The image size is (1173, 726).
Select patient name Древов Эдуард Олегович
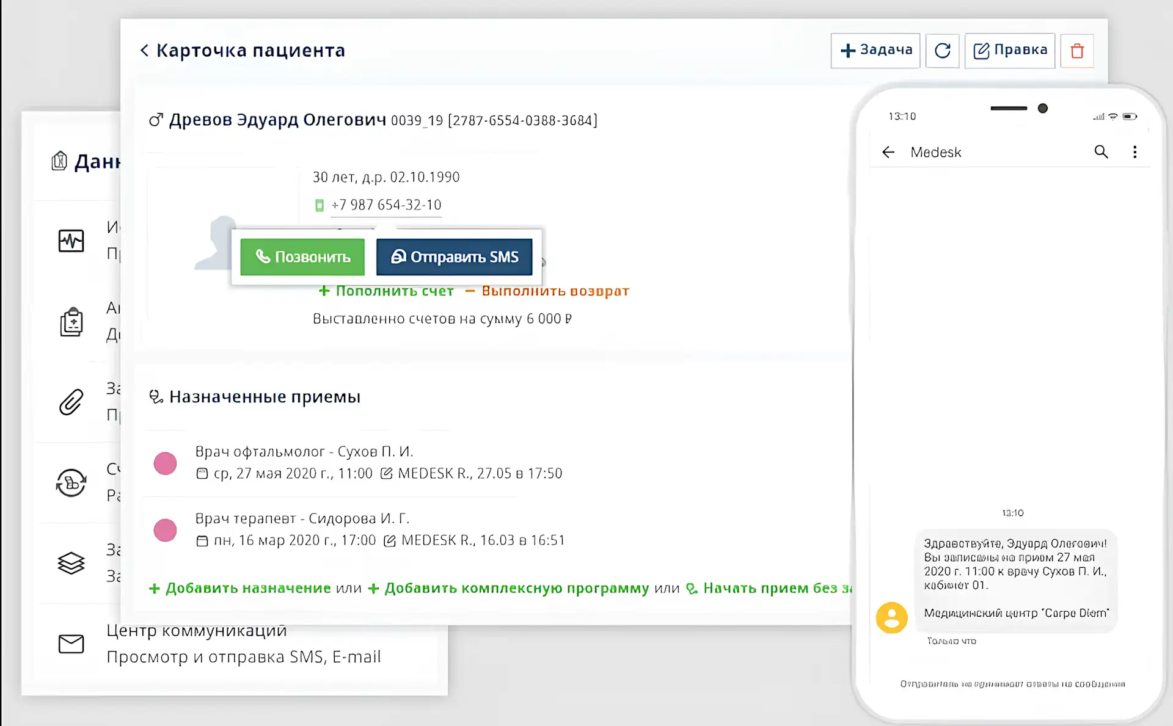coord(277,120)
